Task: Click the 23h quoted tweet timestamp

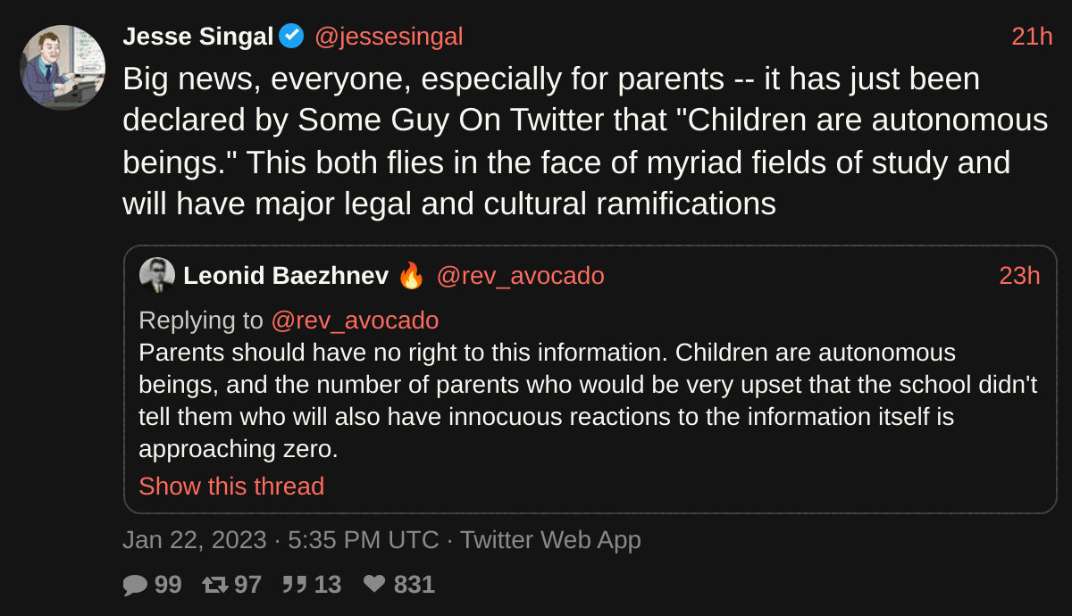Action: (1019, 276)
